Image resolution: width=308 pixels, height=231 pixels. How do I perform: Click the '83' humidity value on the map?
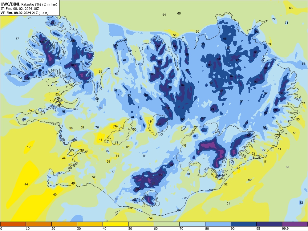click(116, 199)
